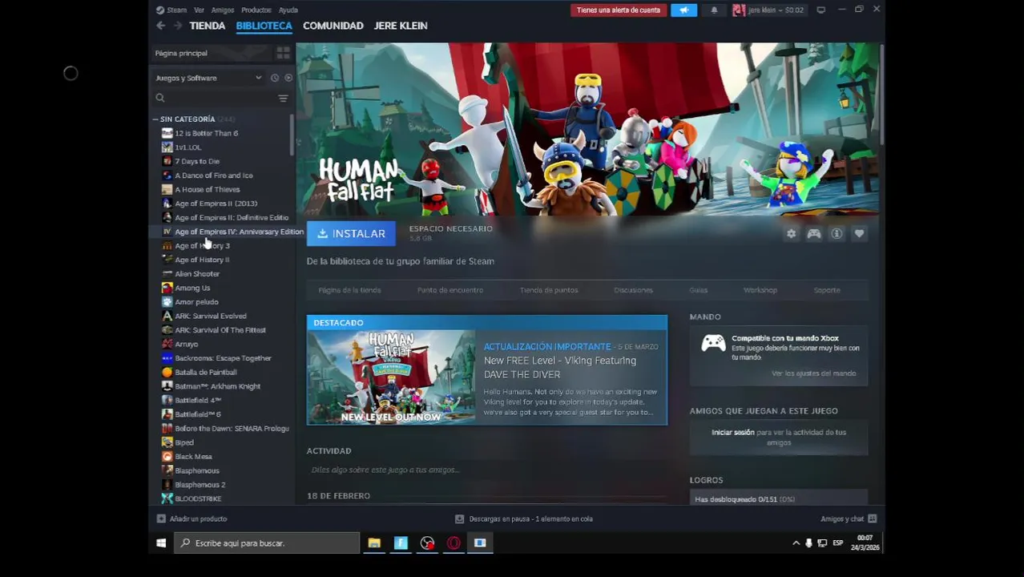Sort library by recent clock icon
This screenshot has height=577, width=1024.
click(274, 78)
